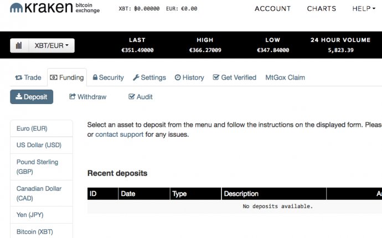Open the Security tab
Image resolution: width=382 pixels, height=238 pixels.
108,77
